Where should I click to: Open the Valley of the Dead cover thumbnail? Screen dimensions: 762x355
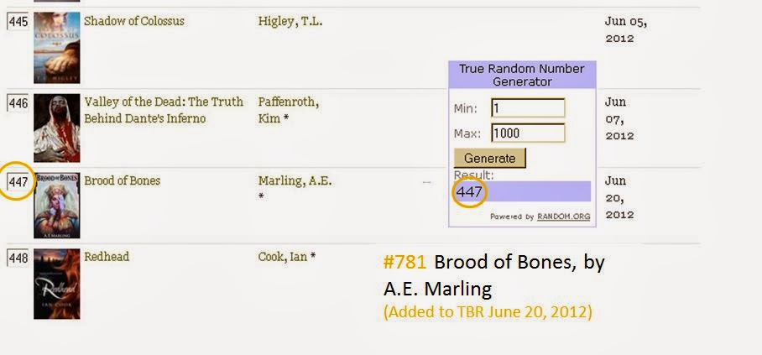[57, 128]
